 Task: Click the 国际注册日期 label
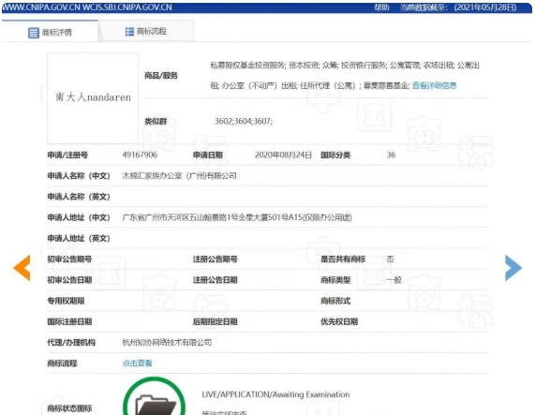pyautogui.click(x=69, y=321)
